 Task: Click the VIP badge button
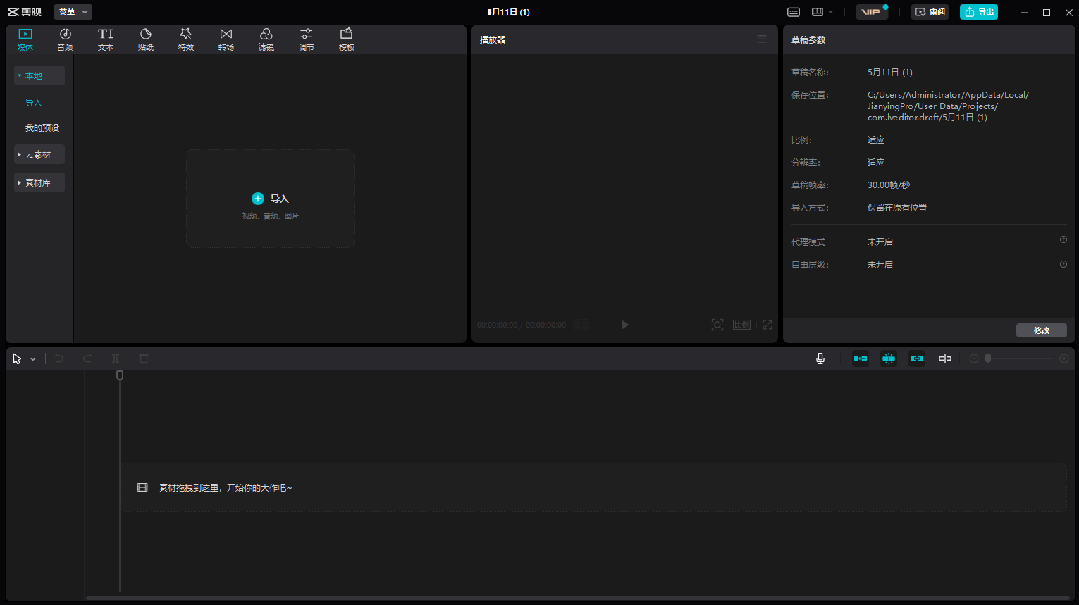[871, 12]
